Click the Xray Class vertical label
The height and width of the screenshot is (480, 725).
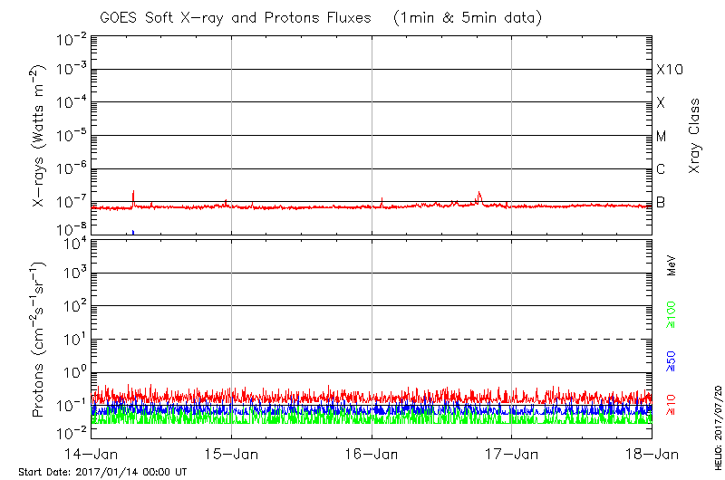695,136
